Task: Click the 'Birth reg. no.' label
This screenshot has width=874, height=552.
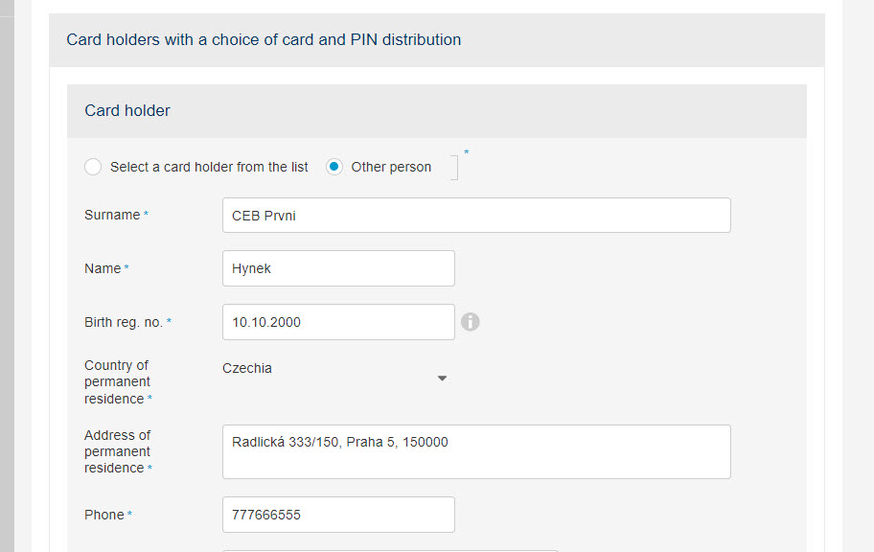Action: coord(124,322)
